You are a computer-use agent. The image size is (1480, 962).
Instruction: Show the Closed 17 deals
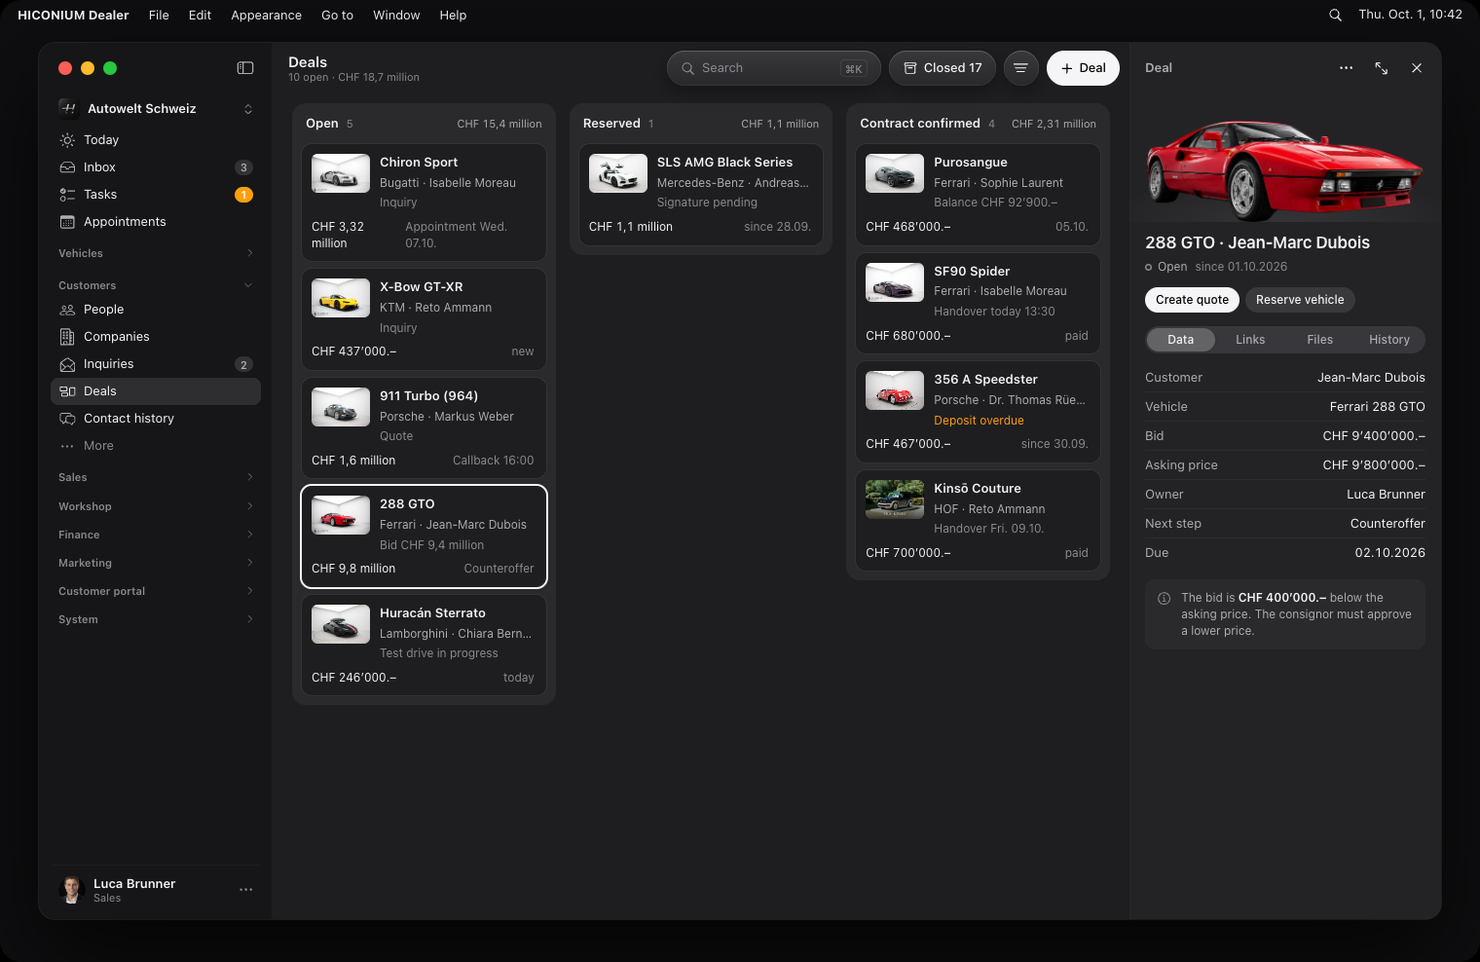coord(943,68)
